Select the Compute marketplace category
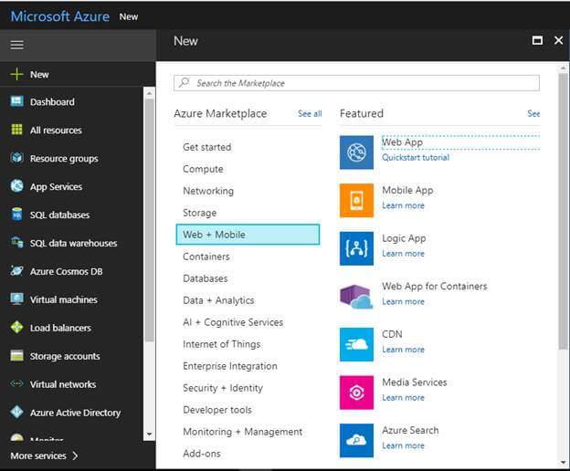570x471 pixels. 203,169
